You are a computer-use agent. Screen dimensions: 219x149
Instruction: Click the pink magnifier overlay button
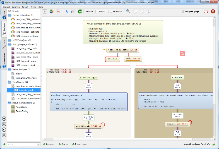point(182,53)
